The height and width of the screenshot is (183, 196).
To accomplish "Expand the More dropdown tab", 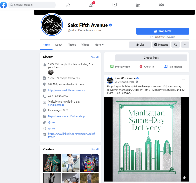I will click(x=99, y=45).
